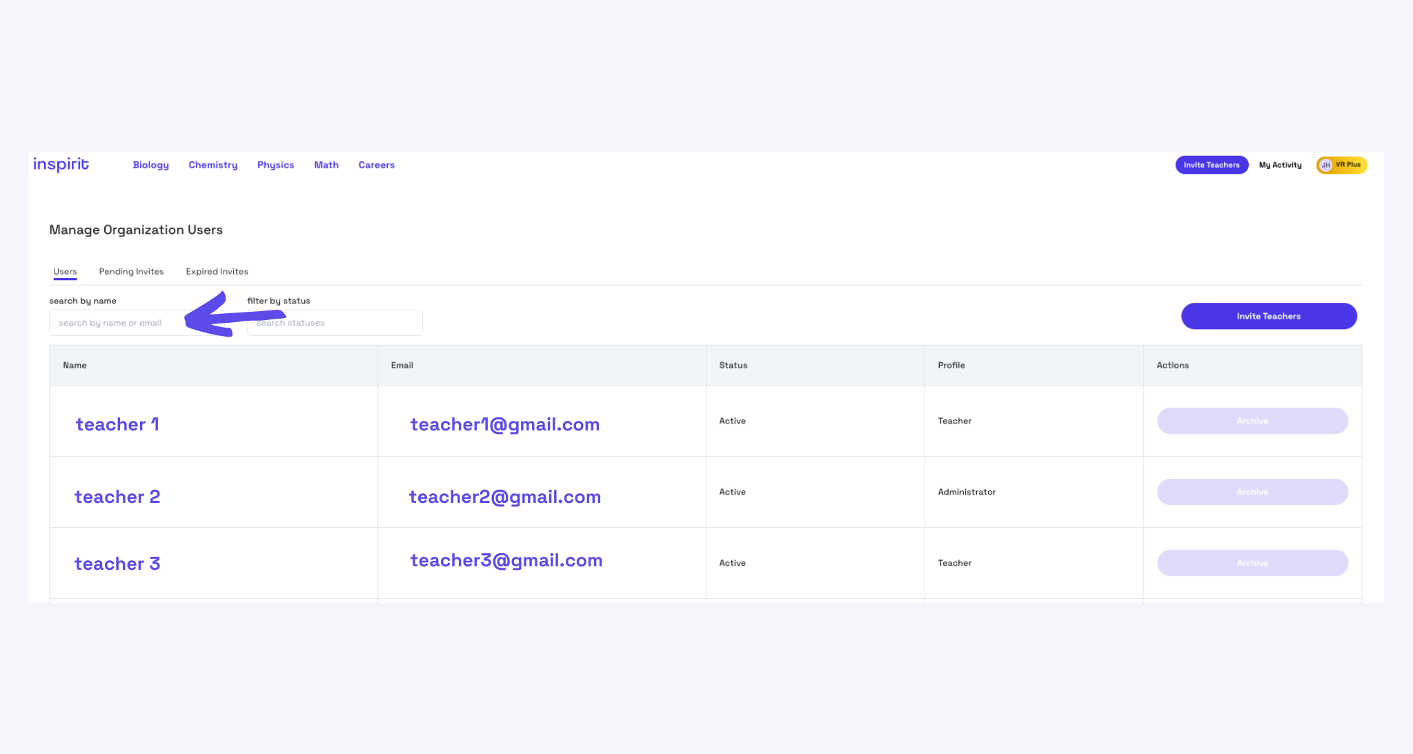
Task: Select the name teacher 3
Action: click(117, 564)
